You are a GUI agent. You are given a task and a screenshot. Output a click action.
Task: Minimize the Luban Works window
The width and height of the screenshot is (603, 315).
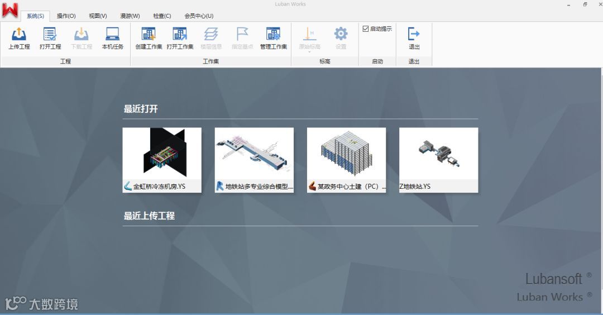point(569,4)
